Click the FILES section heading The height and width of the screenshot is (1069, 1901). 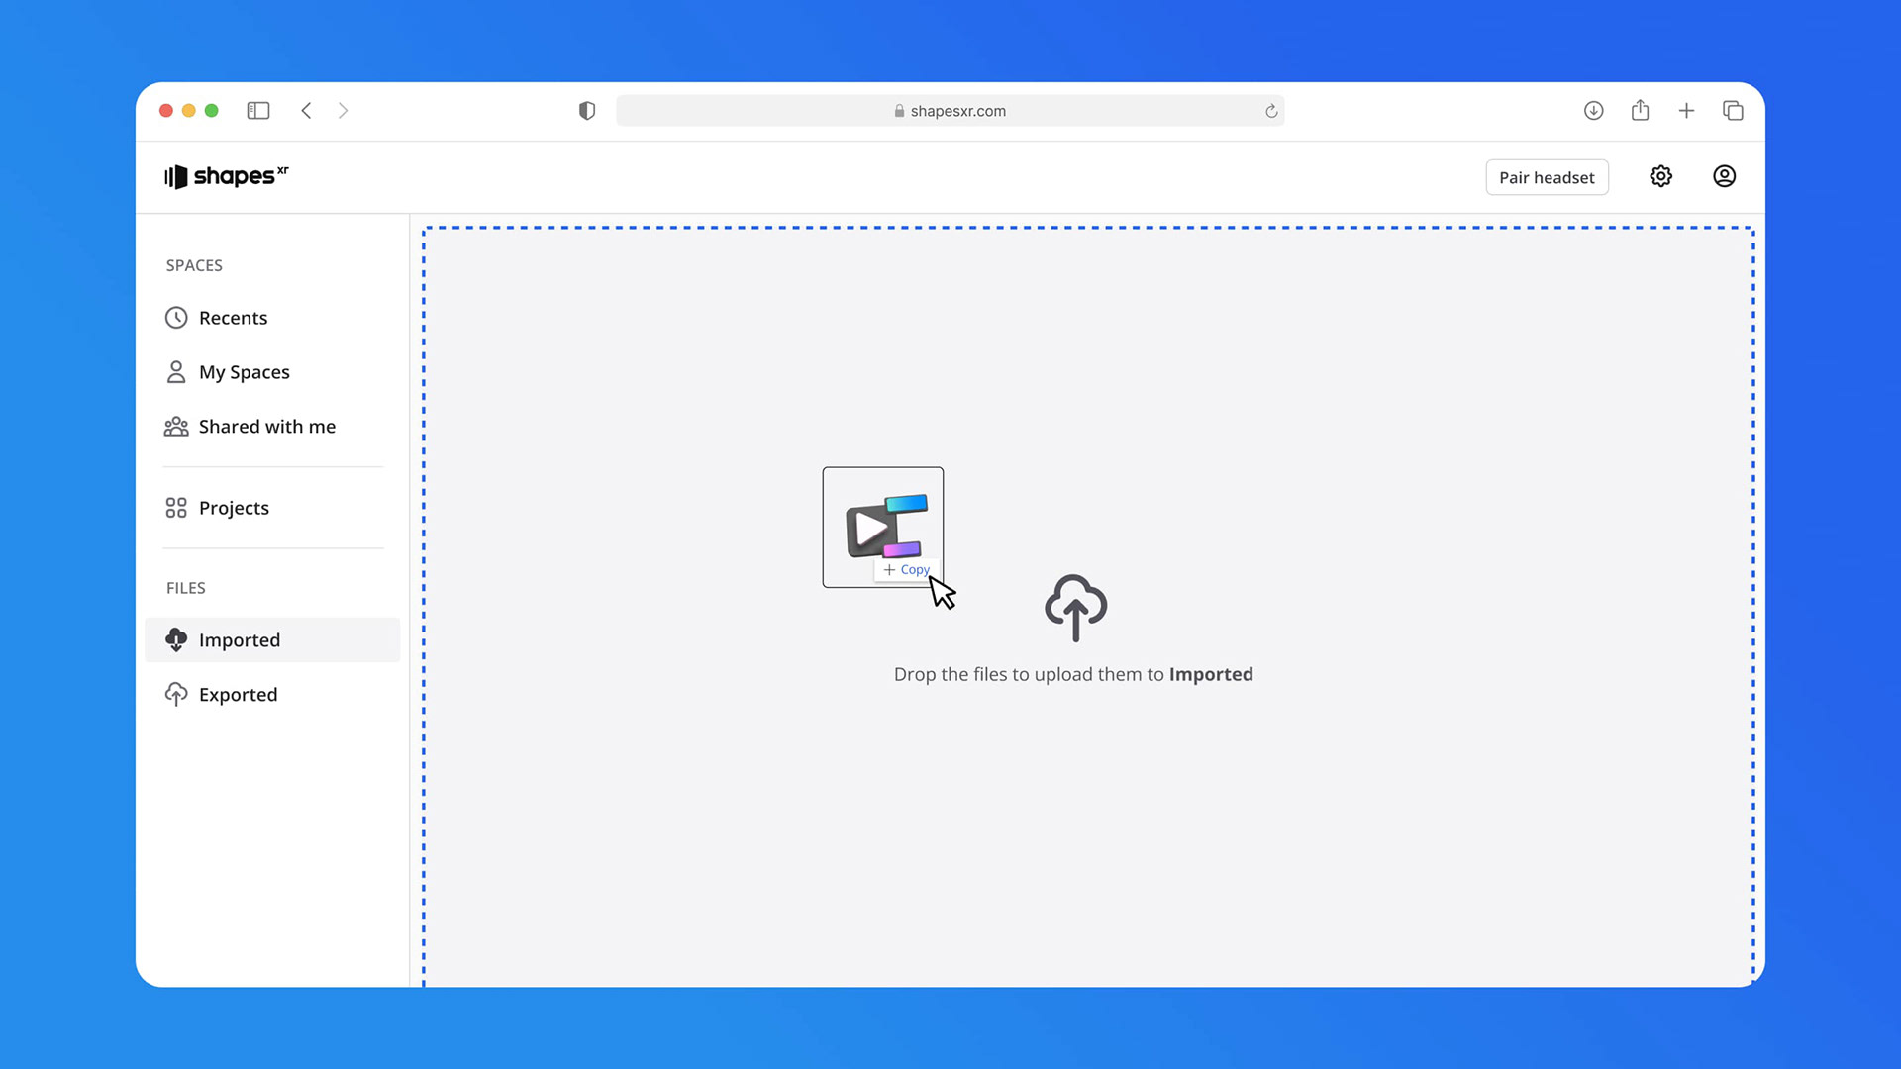186,588
